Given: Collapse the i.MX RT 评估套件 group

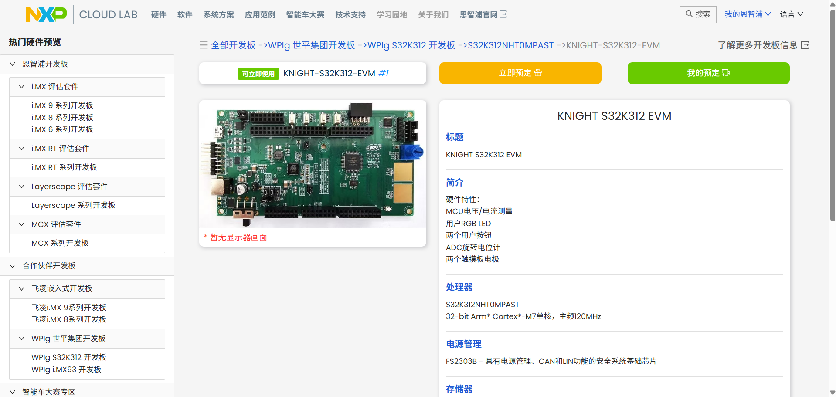Looking at the screenshot, I should [x=21, y=149].
